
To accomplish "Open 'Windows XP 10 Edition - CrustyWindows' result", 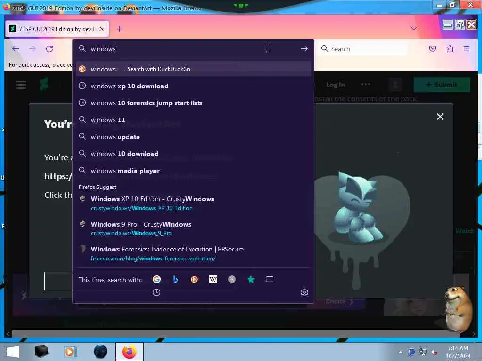I will point(193,203).
